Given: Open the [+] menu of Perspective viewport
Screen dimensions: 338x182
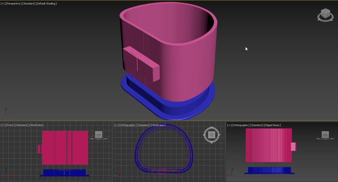Looking at the screenshot, I should click(3, 3).
